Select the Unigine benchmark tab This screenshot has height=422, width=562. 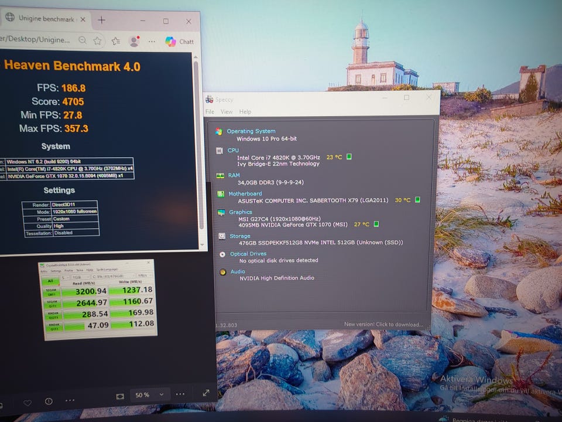coord(45,18)
